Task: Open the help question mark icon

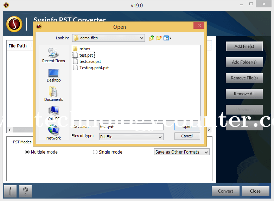Action: pos(26,191)
